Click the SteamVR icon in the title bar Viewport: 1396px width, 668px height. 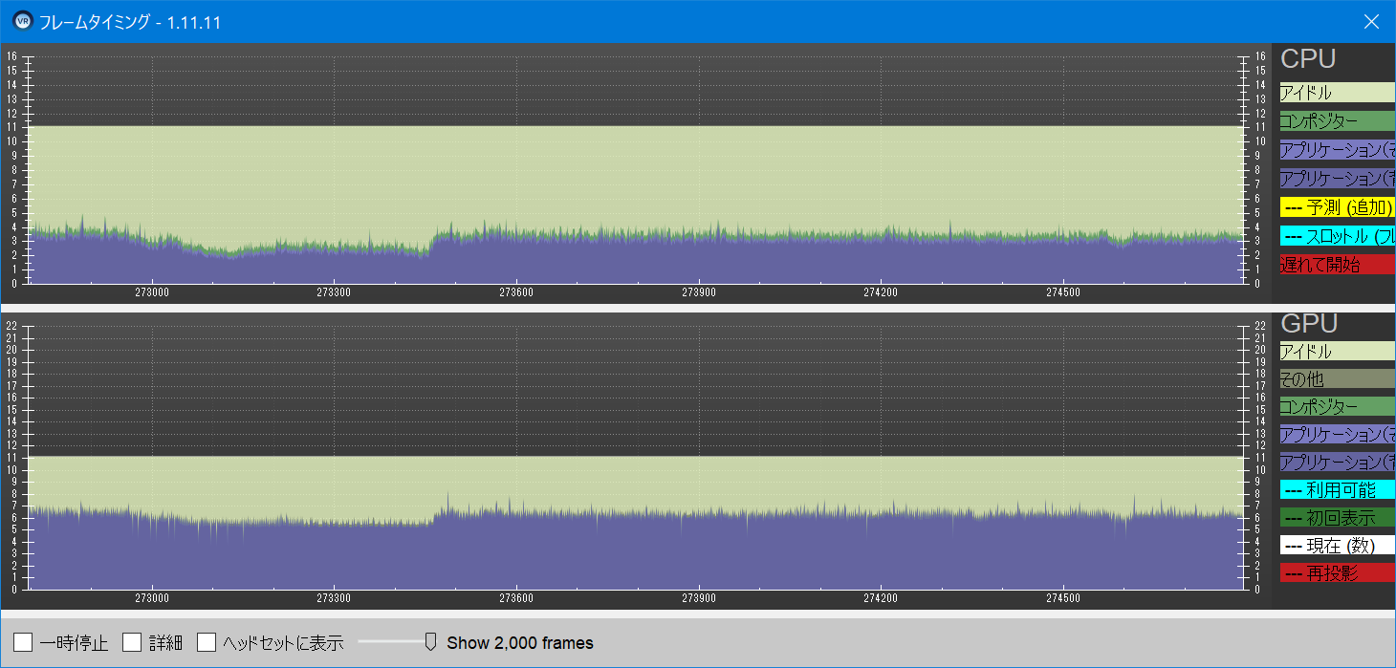22,21
